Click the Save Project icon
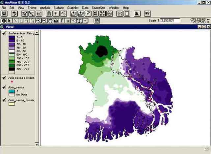 pyautogui.click(x=4, y=14)
